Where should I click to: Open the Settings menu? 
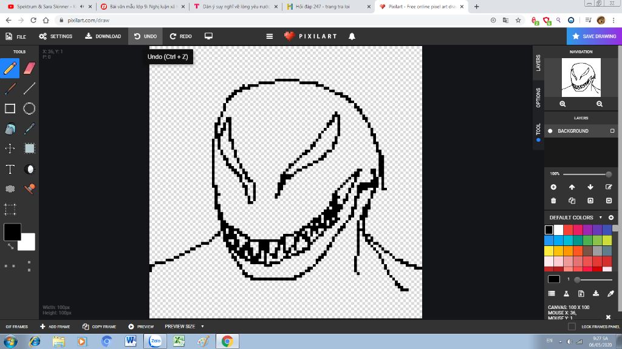click(x=55, y=36)
